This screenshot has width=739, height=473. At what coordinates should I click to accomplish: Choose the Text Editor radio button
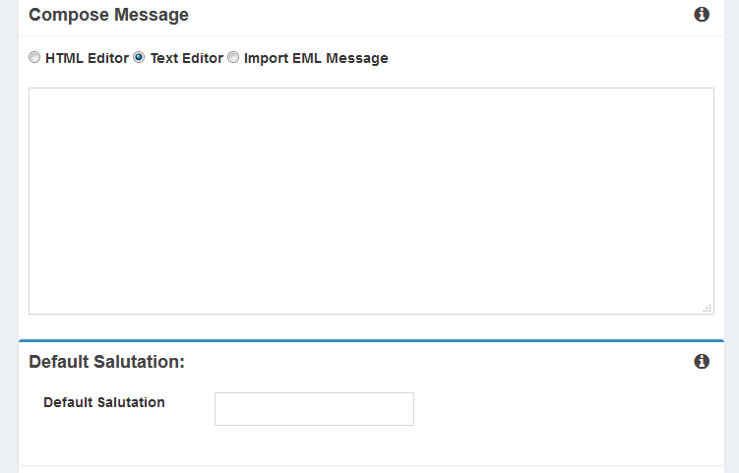coord(139,58)
